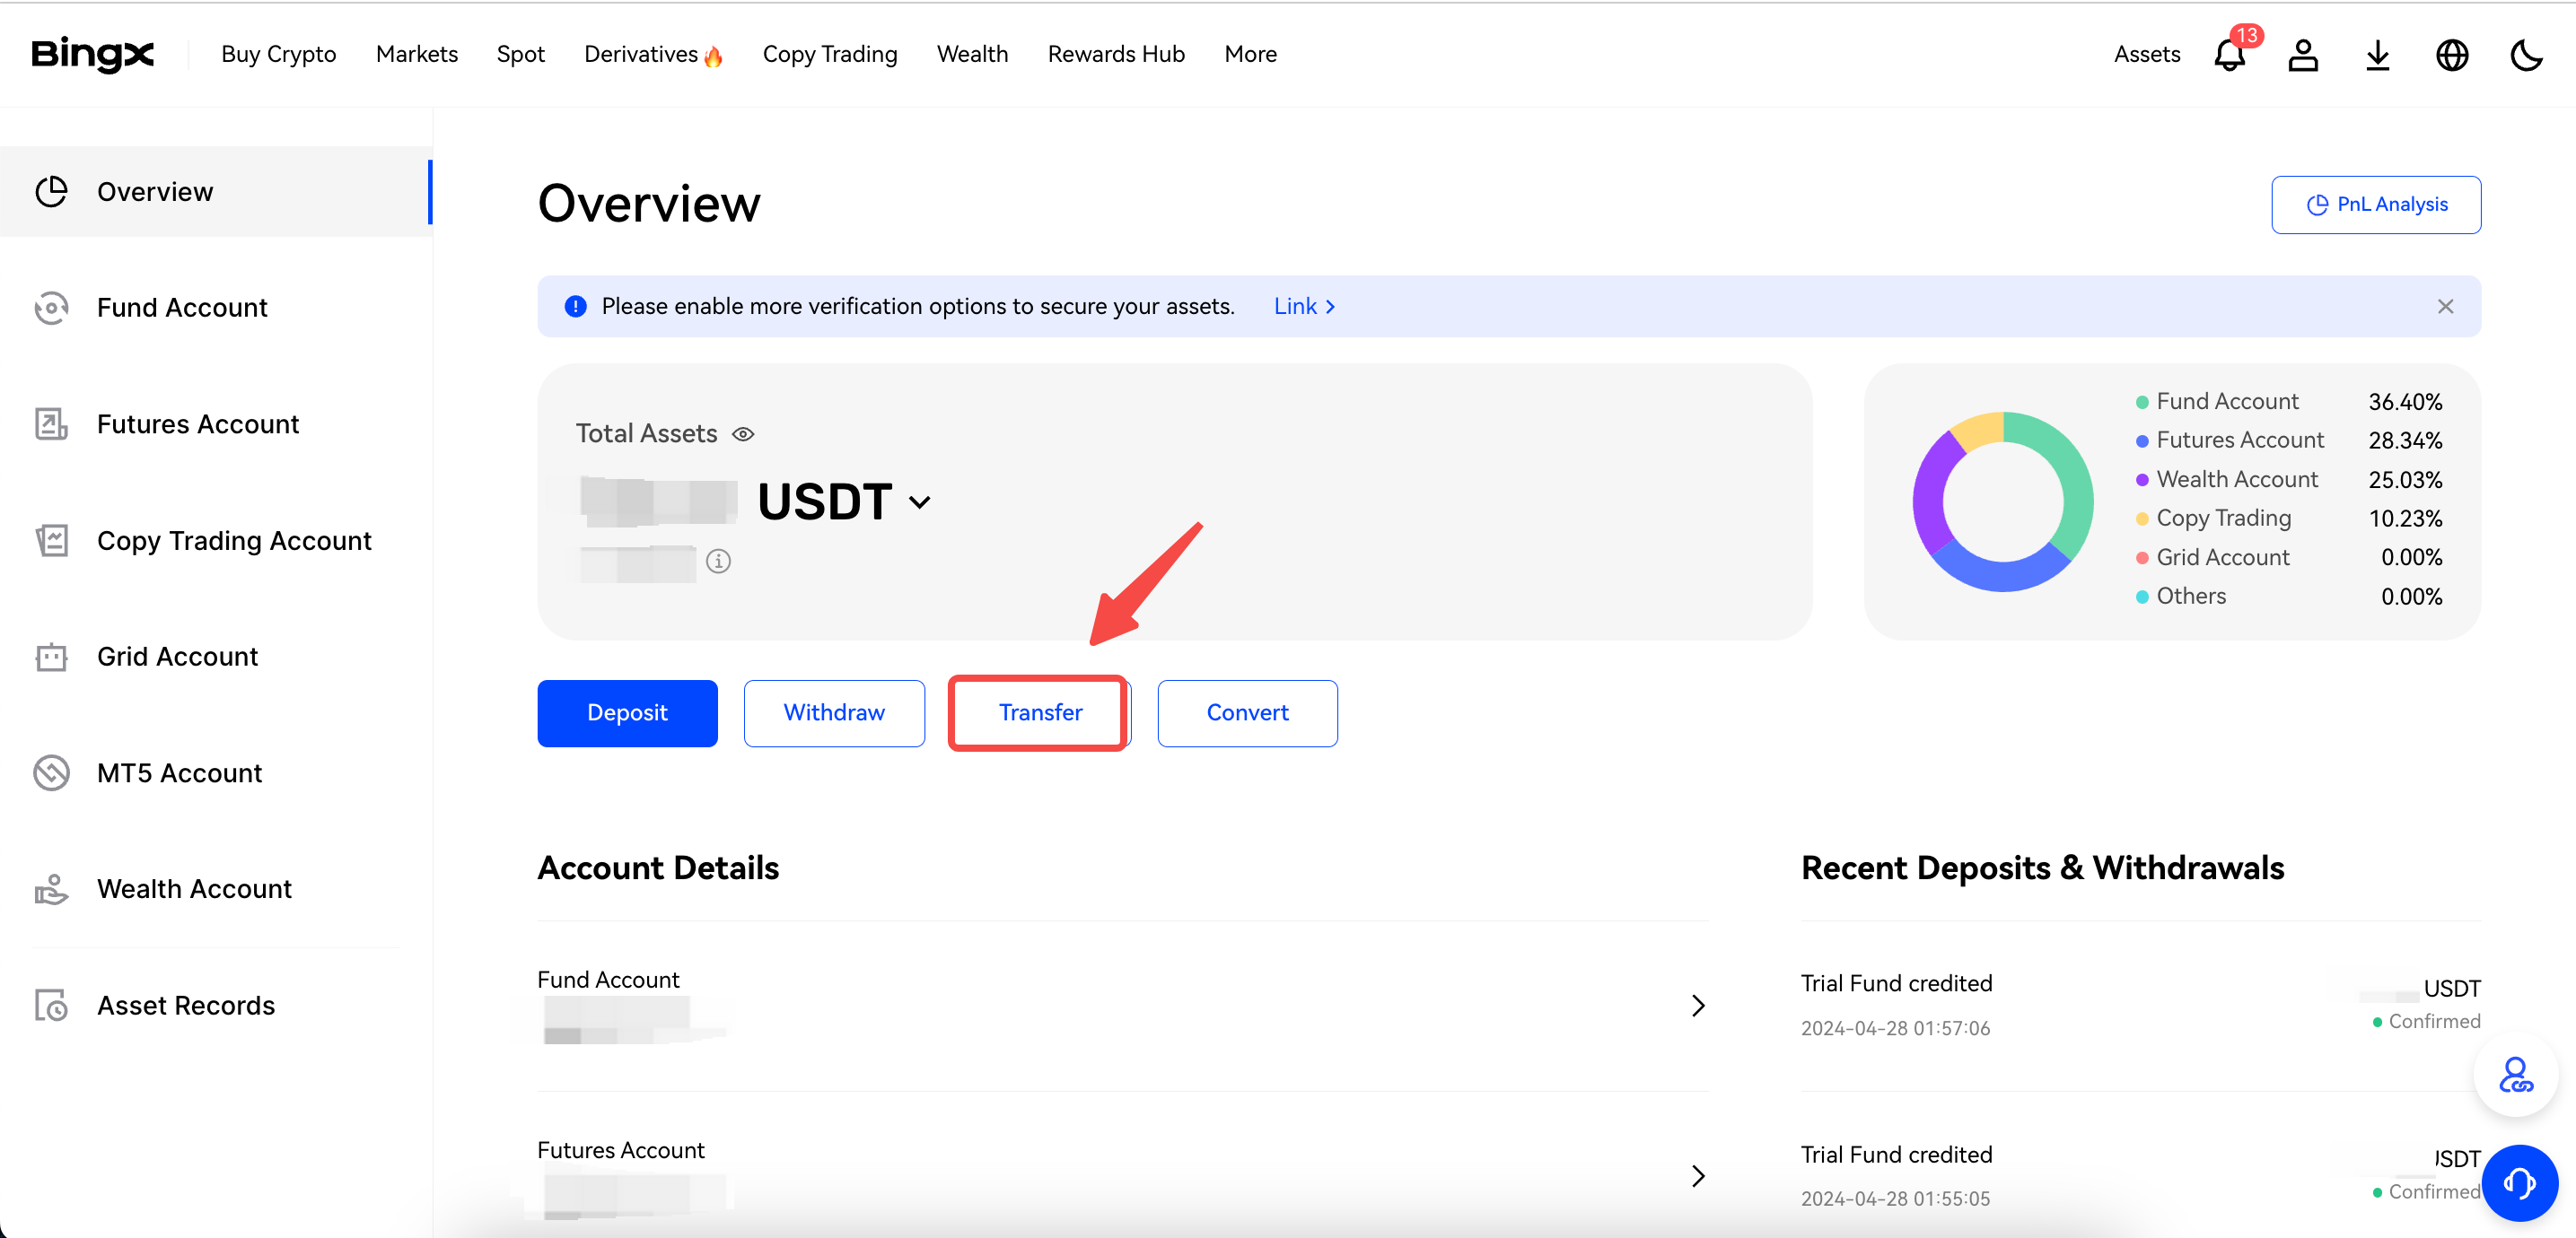
Task: Open the Wealth menu
Action: [x=972, y=54]
